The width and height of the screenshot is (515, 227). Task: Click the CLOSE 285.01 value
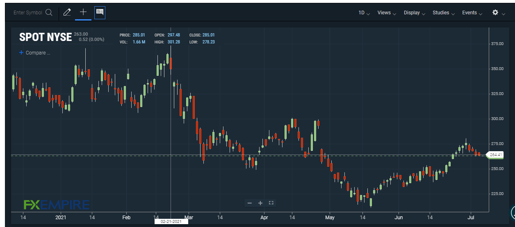point(208,35)
